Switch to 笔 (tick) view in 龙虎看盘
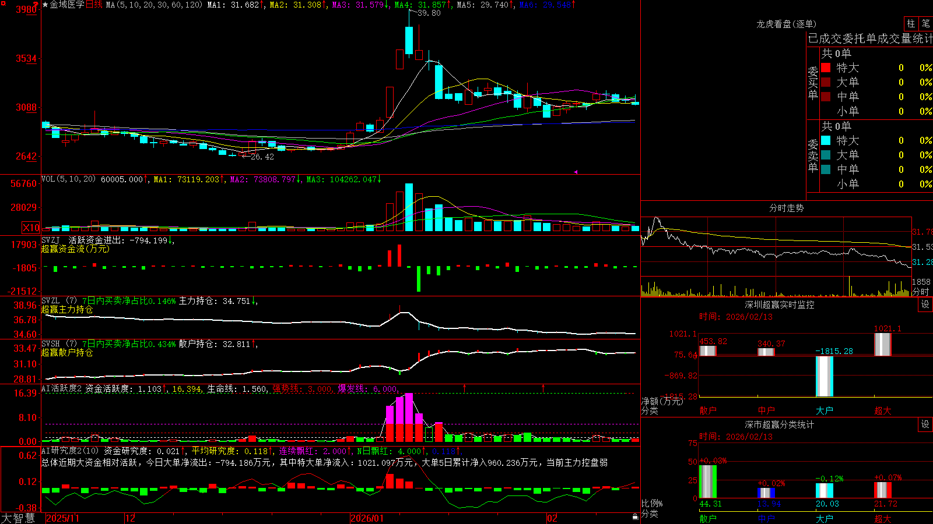 click(925, 23)
